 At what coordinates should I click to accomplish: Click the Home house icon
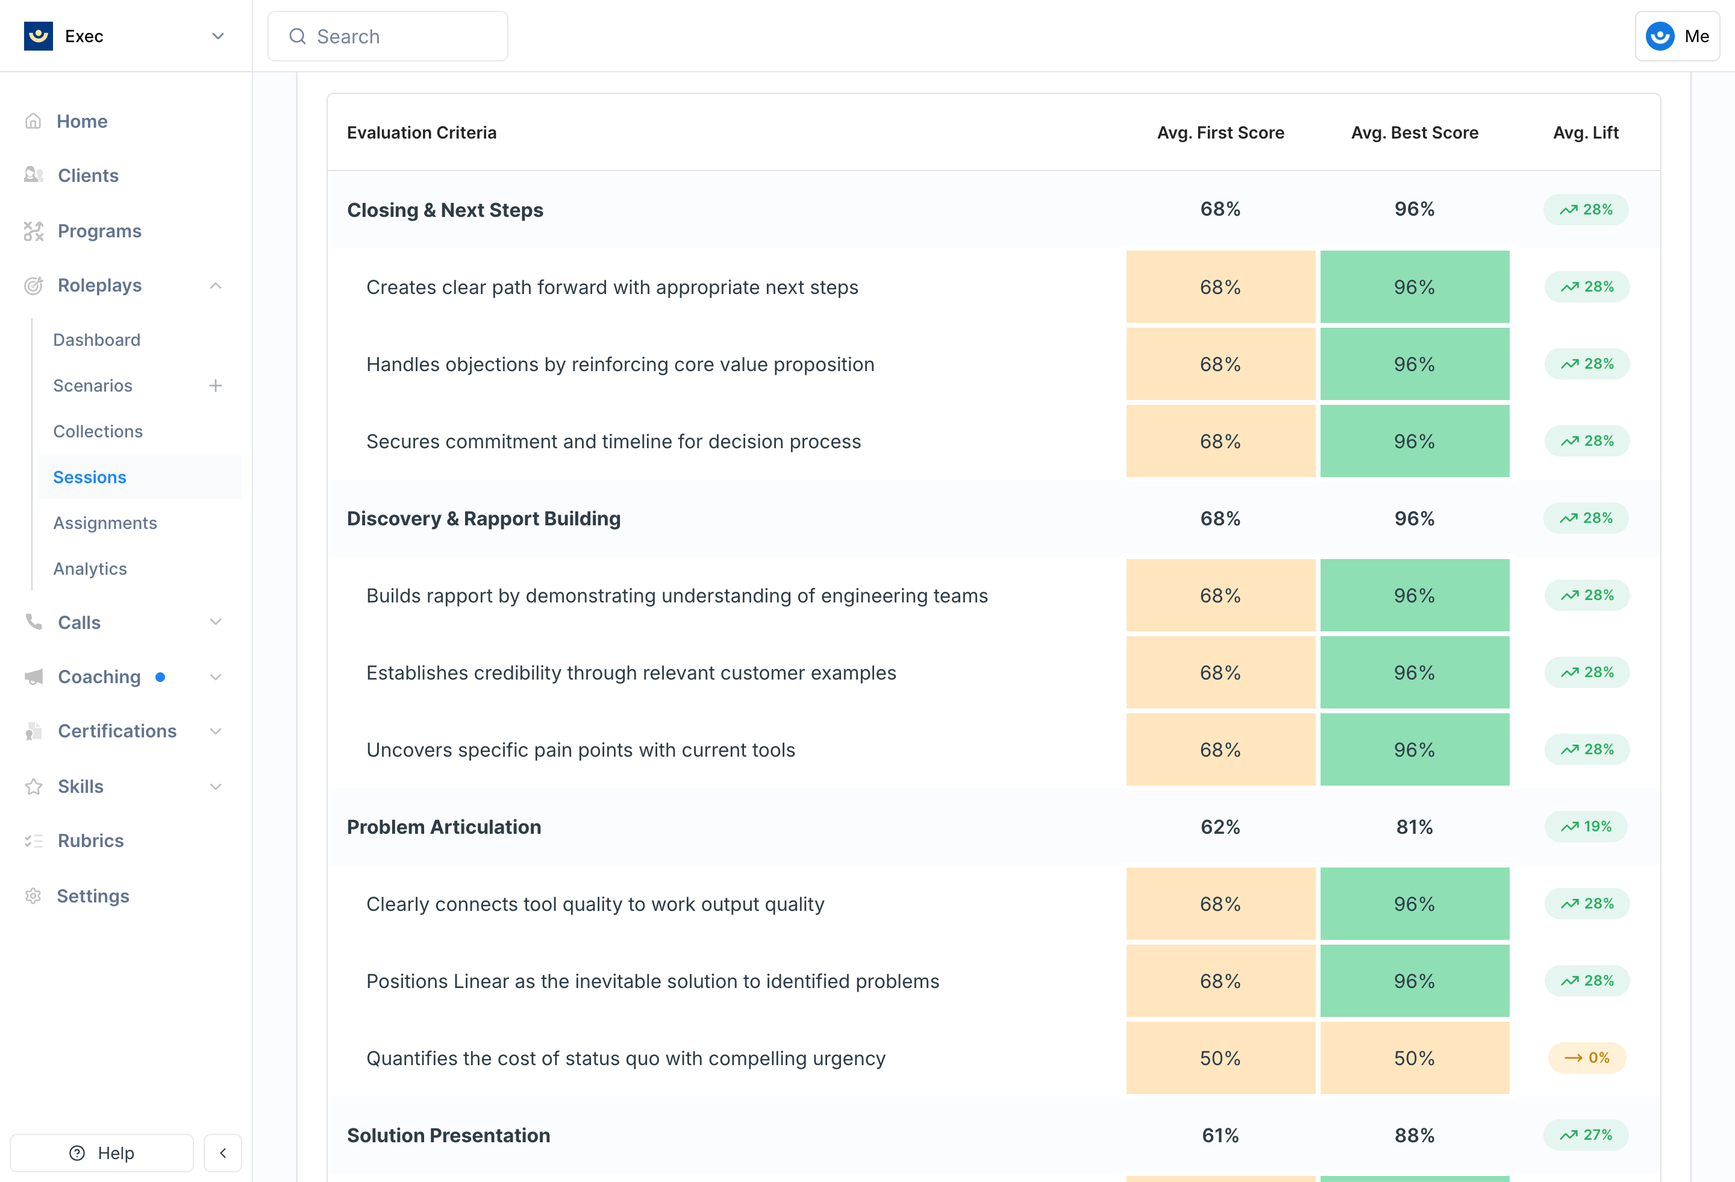[x=33, y=121]
